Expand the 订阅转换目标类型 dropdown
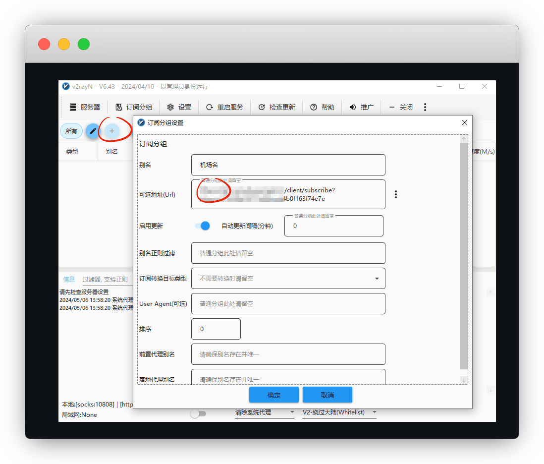544x464 pixels. (x=377, y=279)
